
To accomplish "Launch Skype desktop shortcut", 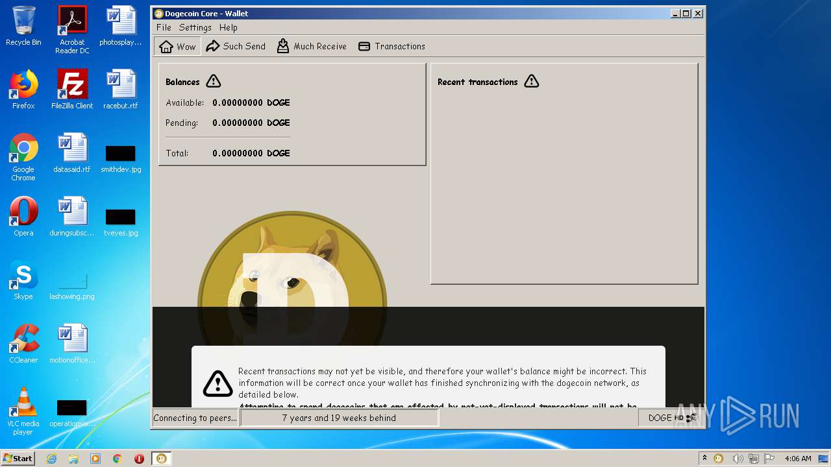I will [x=23, y=280].
